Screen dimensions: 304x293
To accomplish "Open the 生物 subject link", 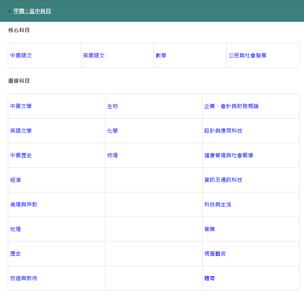I will point(112,106).
